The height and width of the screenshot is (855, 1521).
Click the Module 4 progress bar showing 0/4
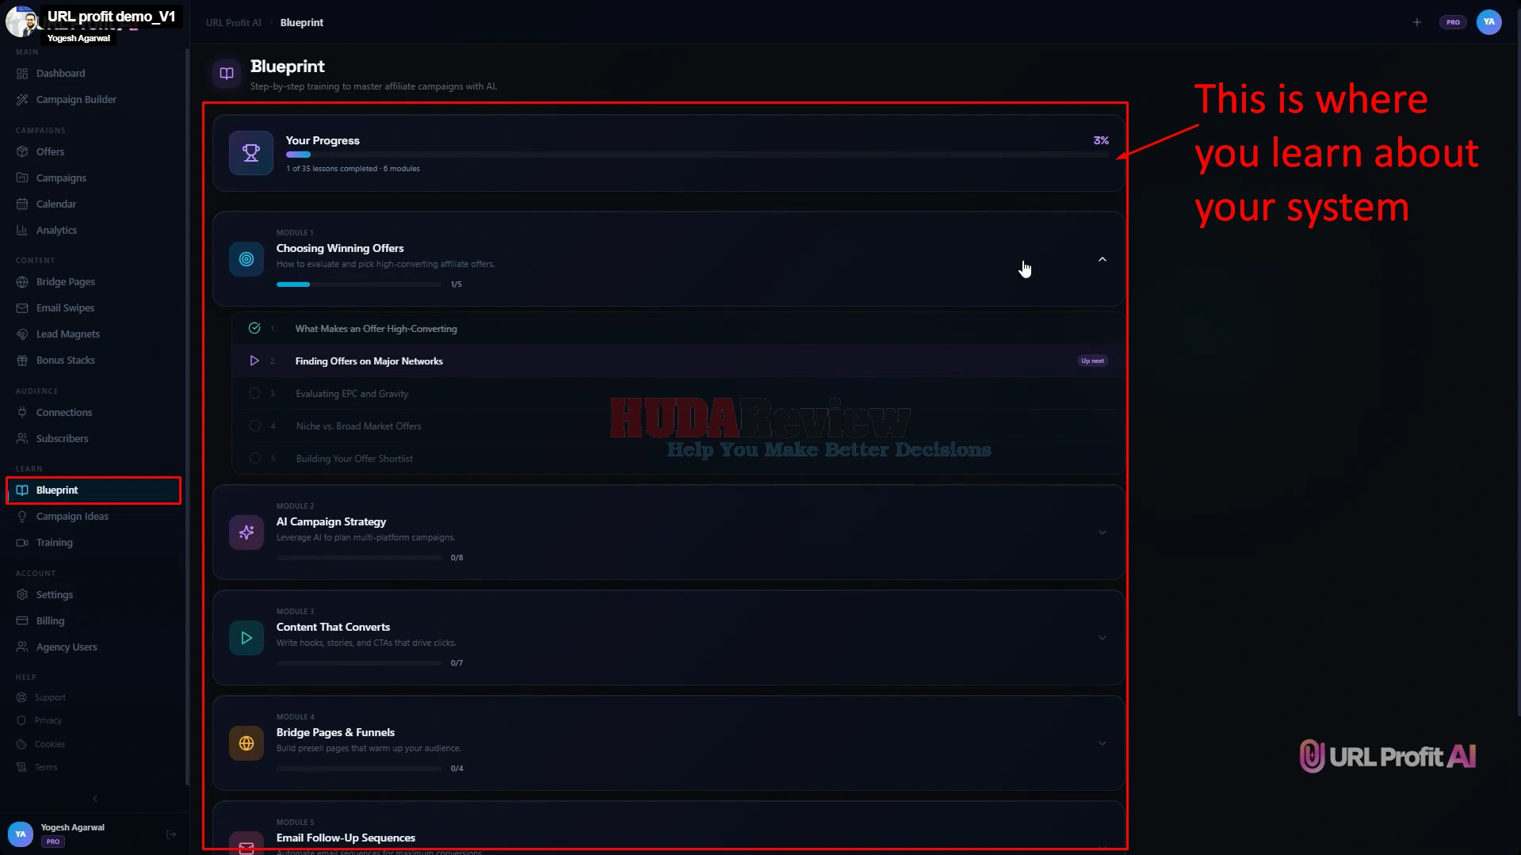359,769
